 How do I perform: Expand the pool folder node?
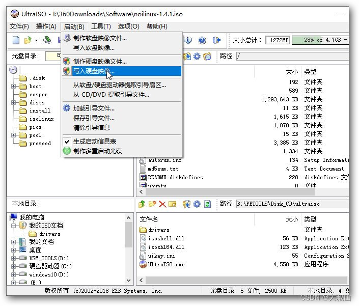point(13,135)
